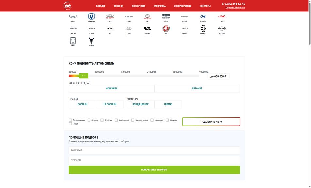
Task: Click the Подобрать авто button
Action: pos(211,122)
